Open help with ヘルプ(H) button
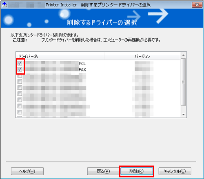Viewport: 204px width, 179px height. click(x=27, y=171)
